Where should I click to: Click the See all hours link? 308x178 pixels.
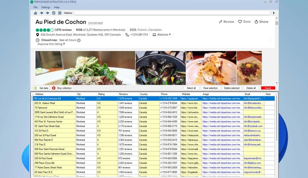coord(68,40)
